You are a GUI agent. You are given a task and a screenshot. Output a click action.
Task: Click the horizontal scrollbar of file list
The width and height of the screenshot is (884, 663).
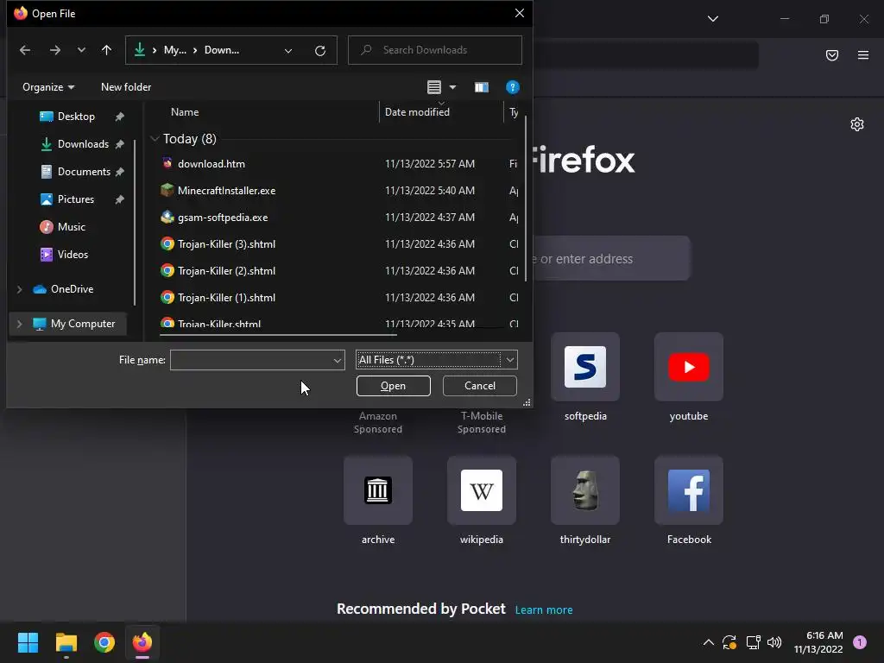click(279, 335)
